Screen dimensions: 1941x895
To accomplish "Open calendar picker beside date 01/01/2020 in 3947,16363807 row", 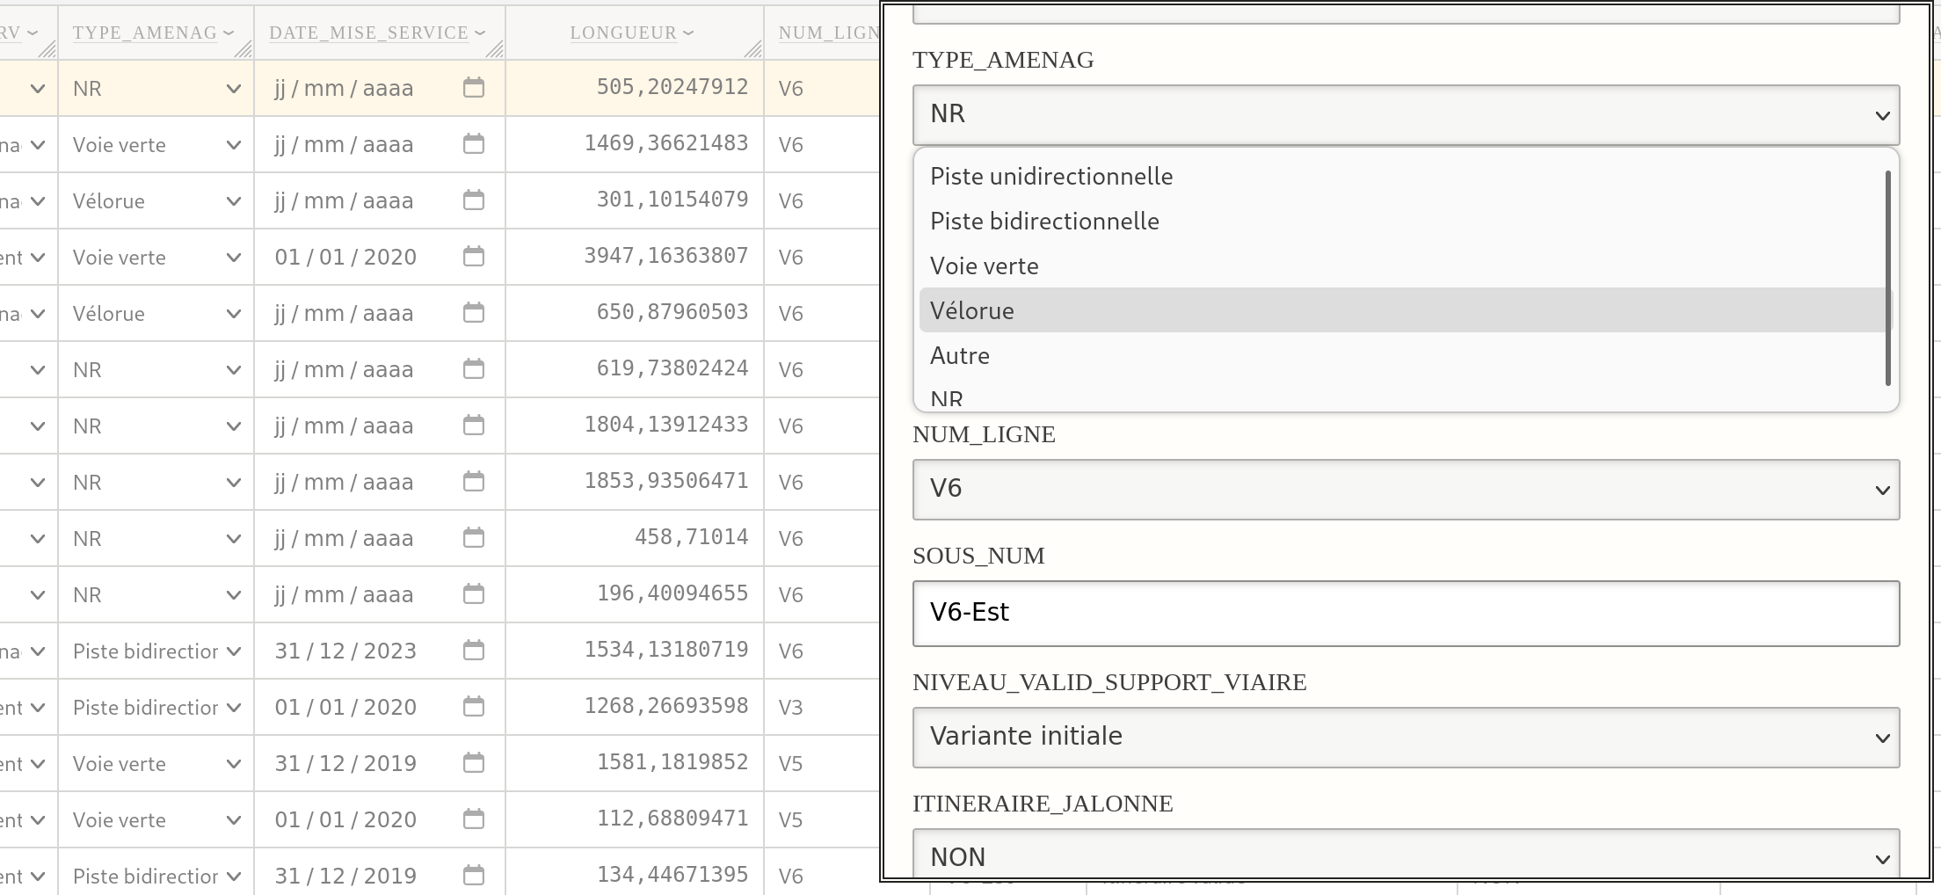I will coord(474,257).
